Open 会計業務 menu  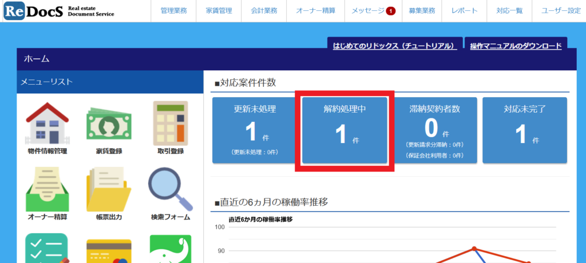[264, 11]
